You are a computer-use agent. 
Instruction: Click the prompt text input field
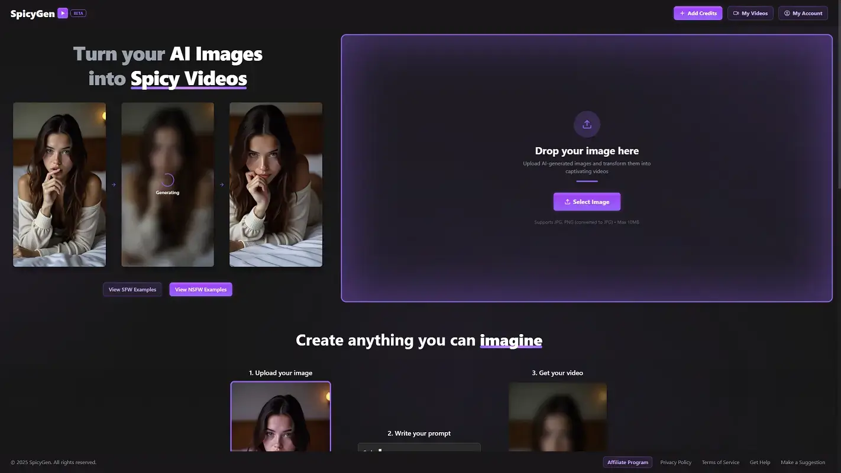419,448
